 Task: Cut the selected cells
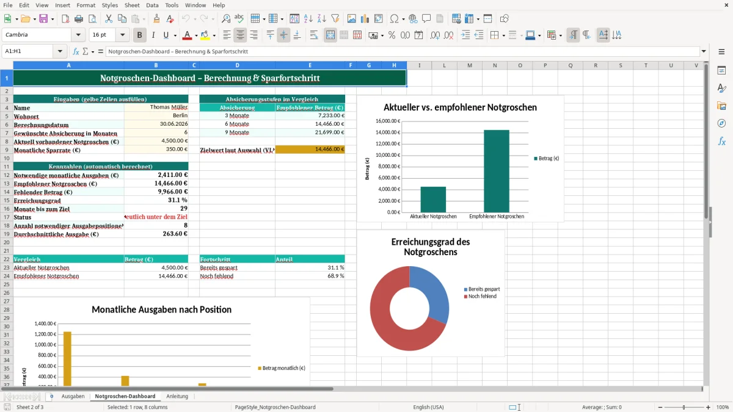tap(108, 19)
